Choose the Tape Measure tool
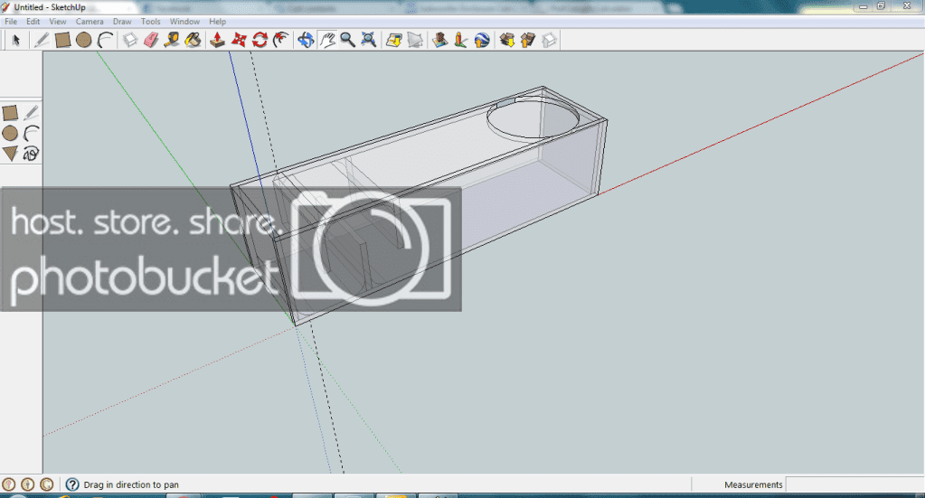 coord(172,40)
